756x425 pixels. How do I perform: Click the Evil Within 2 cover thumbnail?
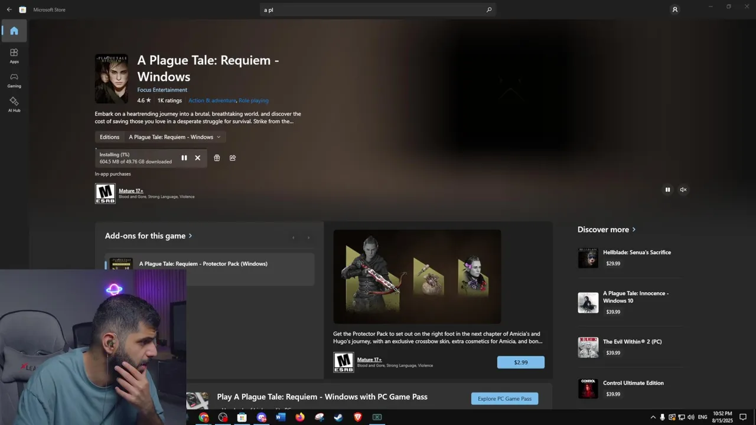(588, 347)
